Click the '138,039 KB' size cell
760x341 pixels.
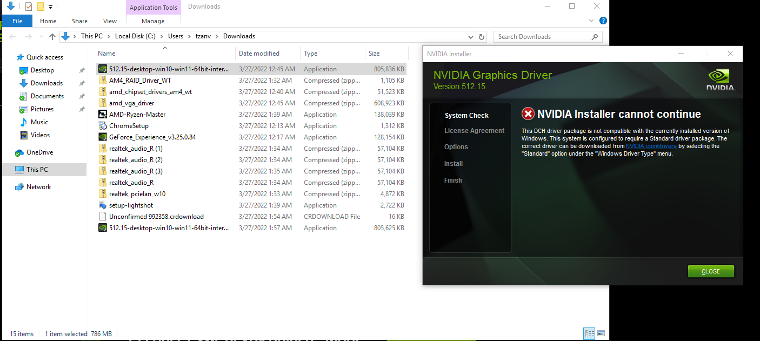point(389,115)
